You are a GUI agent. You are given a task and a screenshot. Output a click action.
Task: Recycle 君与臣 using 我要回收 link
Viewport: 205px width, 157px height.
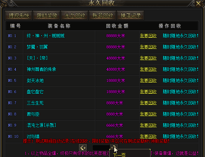coord(148,114)
